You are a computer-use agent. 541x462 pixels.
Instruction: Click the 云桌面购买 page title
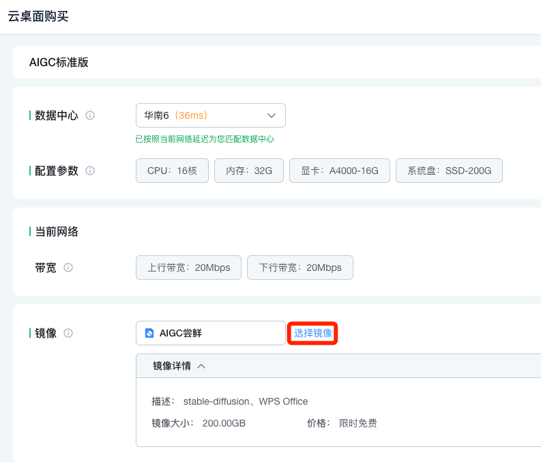pyautogui.click(x=38, y=16)
